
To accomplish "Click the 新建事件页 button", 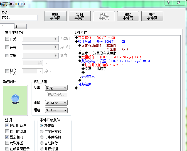I will pos(55,16).
